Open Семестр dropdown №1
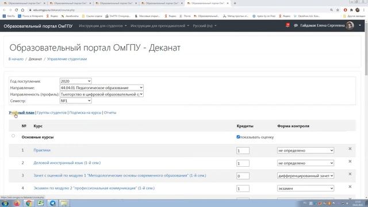Screen dimensions: 368x207 click(75, 101)
